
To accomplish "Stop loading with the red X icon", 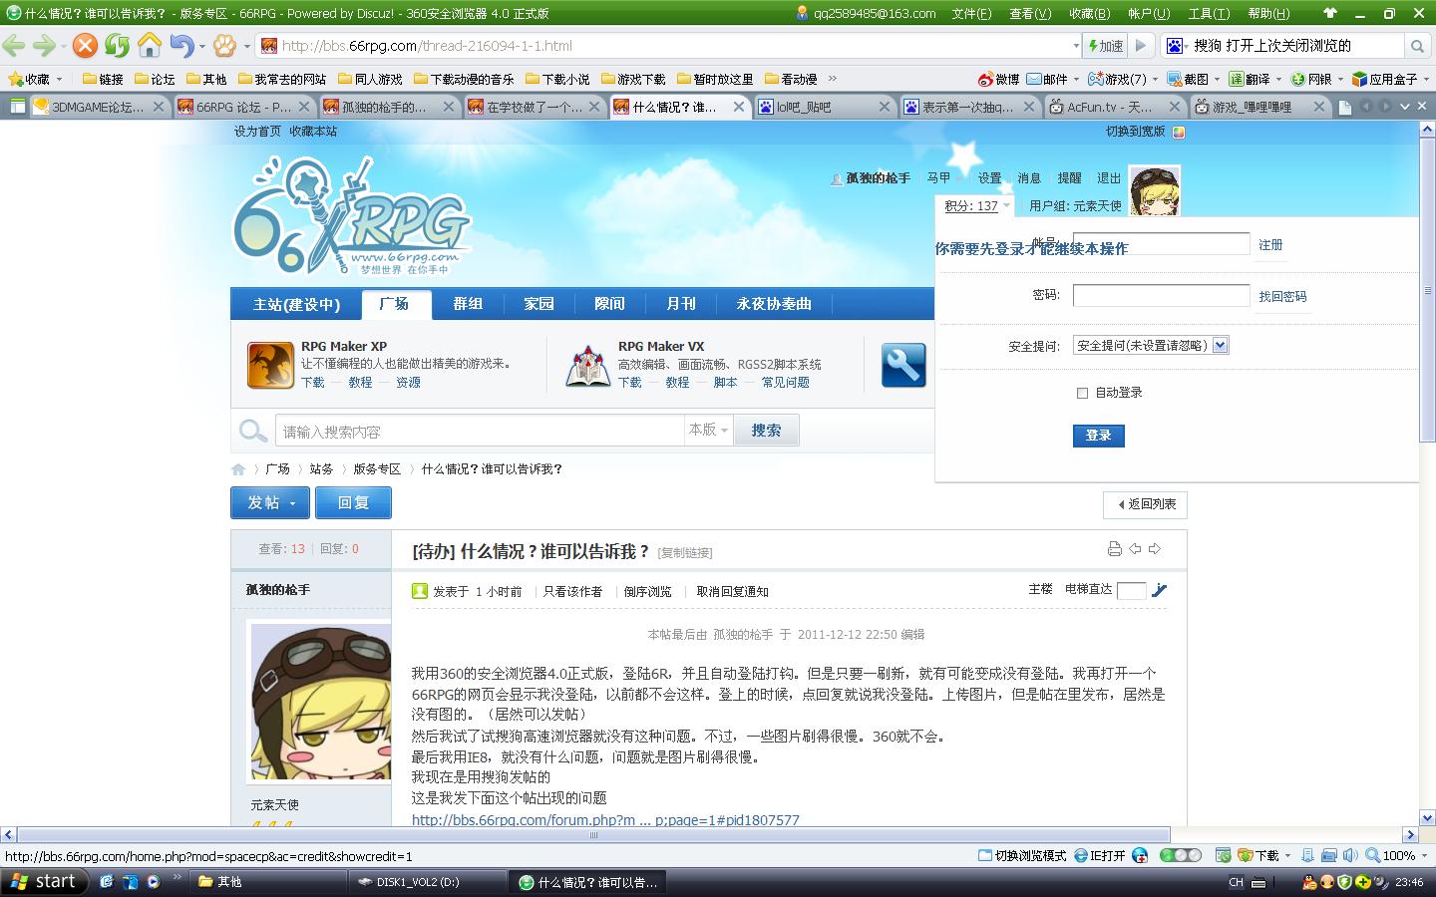I will point(86,46).
